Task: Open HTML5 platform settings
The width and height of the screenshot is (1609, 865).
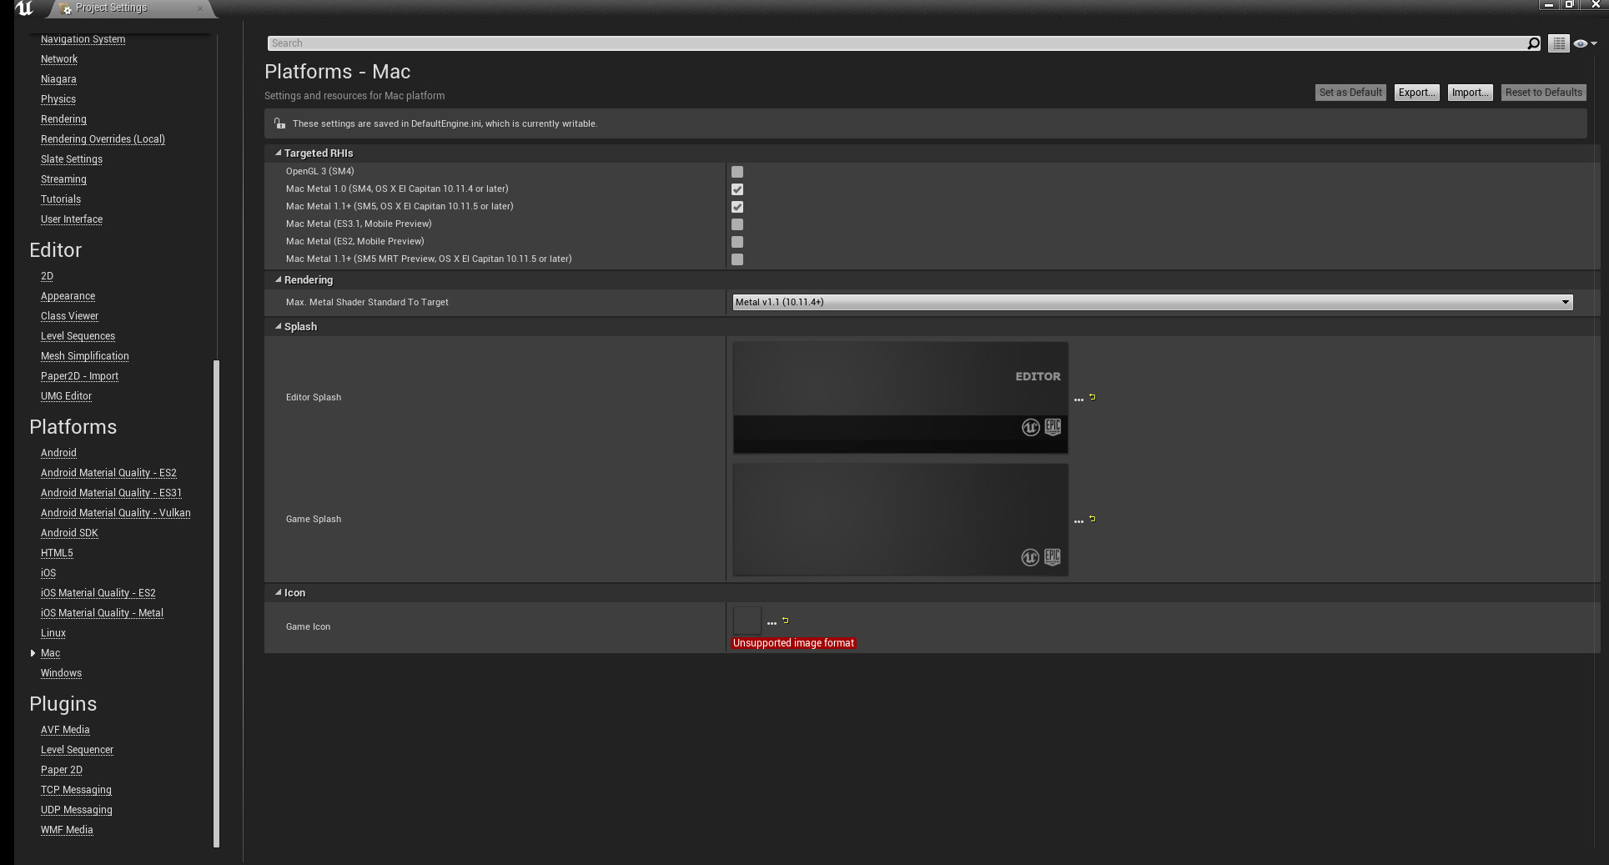Action: point(57,553)
